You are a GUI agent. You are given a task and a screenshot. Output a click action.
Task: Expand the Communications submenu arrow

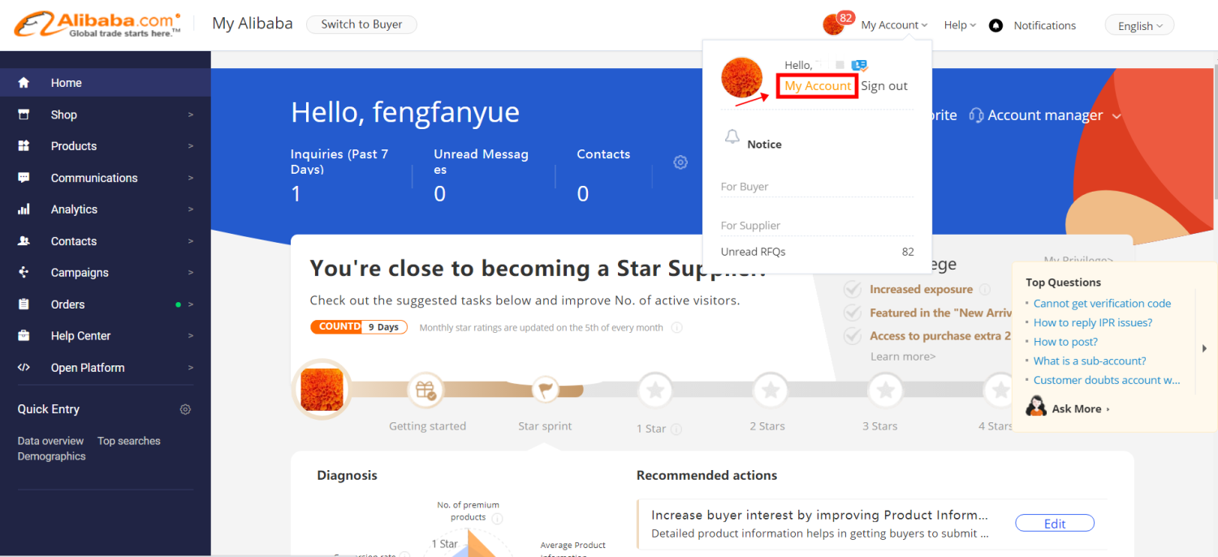point(191,178)
